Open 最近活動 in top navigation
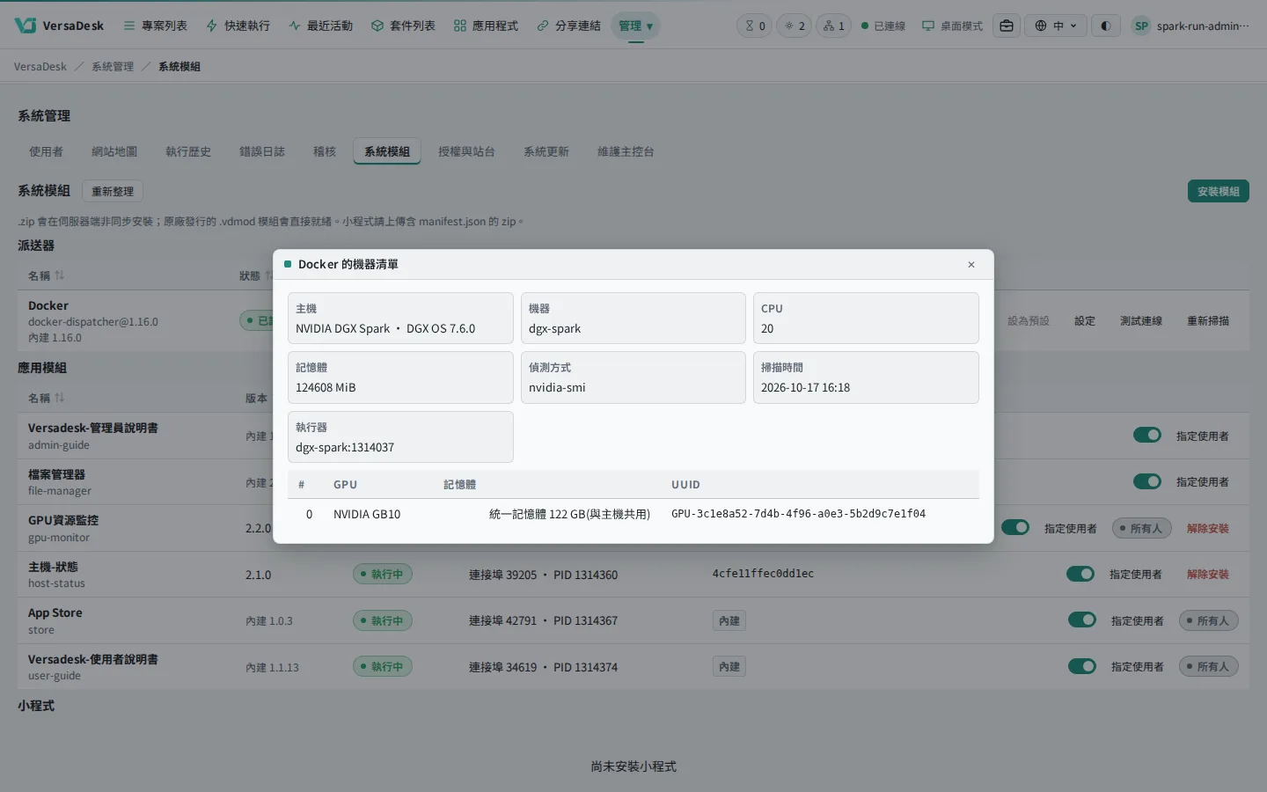1267x792 pixels. click(x=321, y=26)
